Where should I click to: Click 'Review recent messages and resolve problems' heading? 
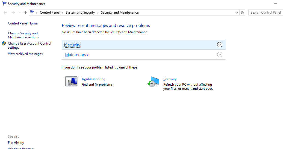(x=106, y=26)
